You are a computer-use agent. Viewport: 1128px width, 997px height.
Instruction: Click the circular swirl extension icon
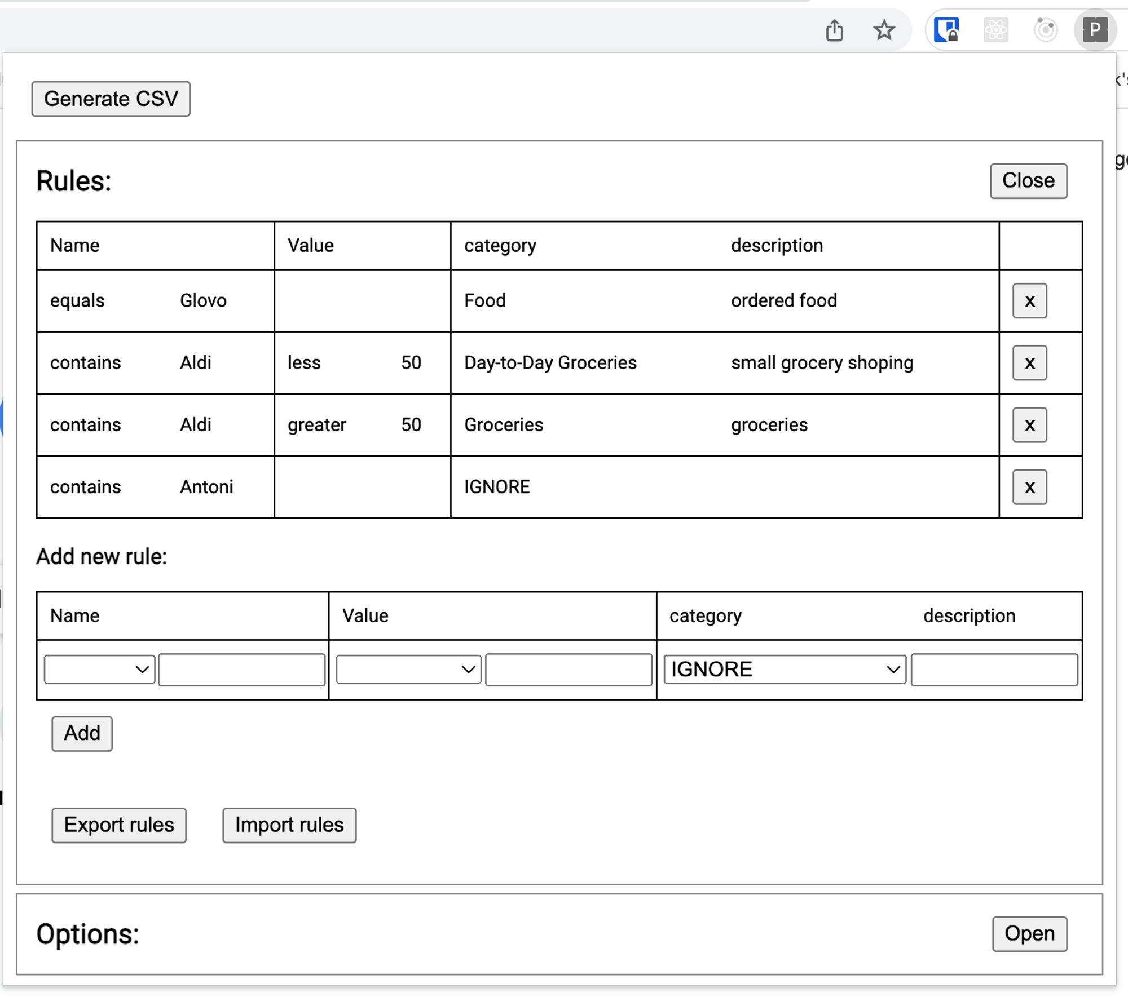point(1045,30)
